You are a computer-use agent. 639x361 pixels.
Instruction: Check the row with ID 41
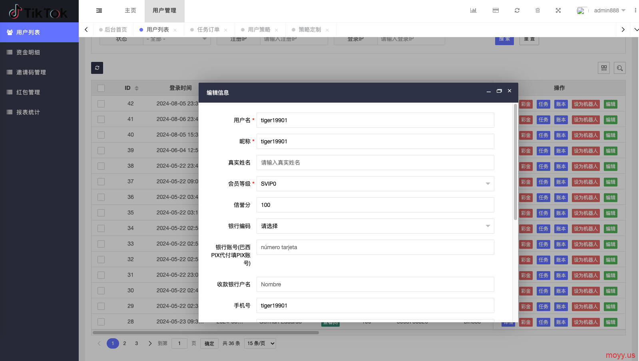[x=101, y=119]
